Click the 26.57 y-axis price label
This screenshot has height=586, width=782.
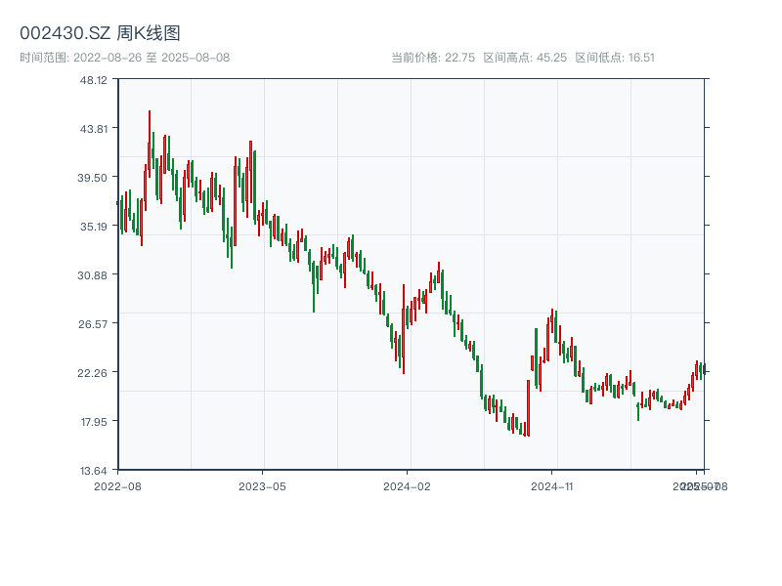94,324
